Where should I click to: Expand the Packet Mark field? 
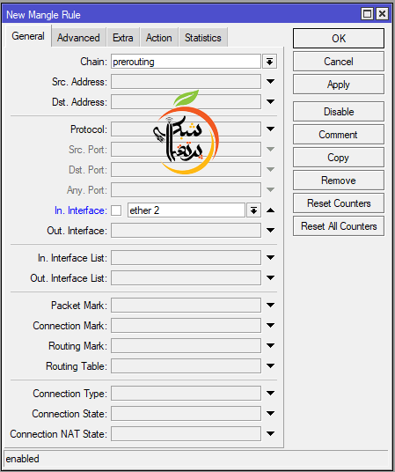tap(270, 306)
